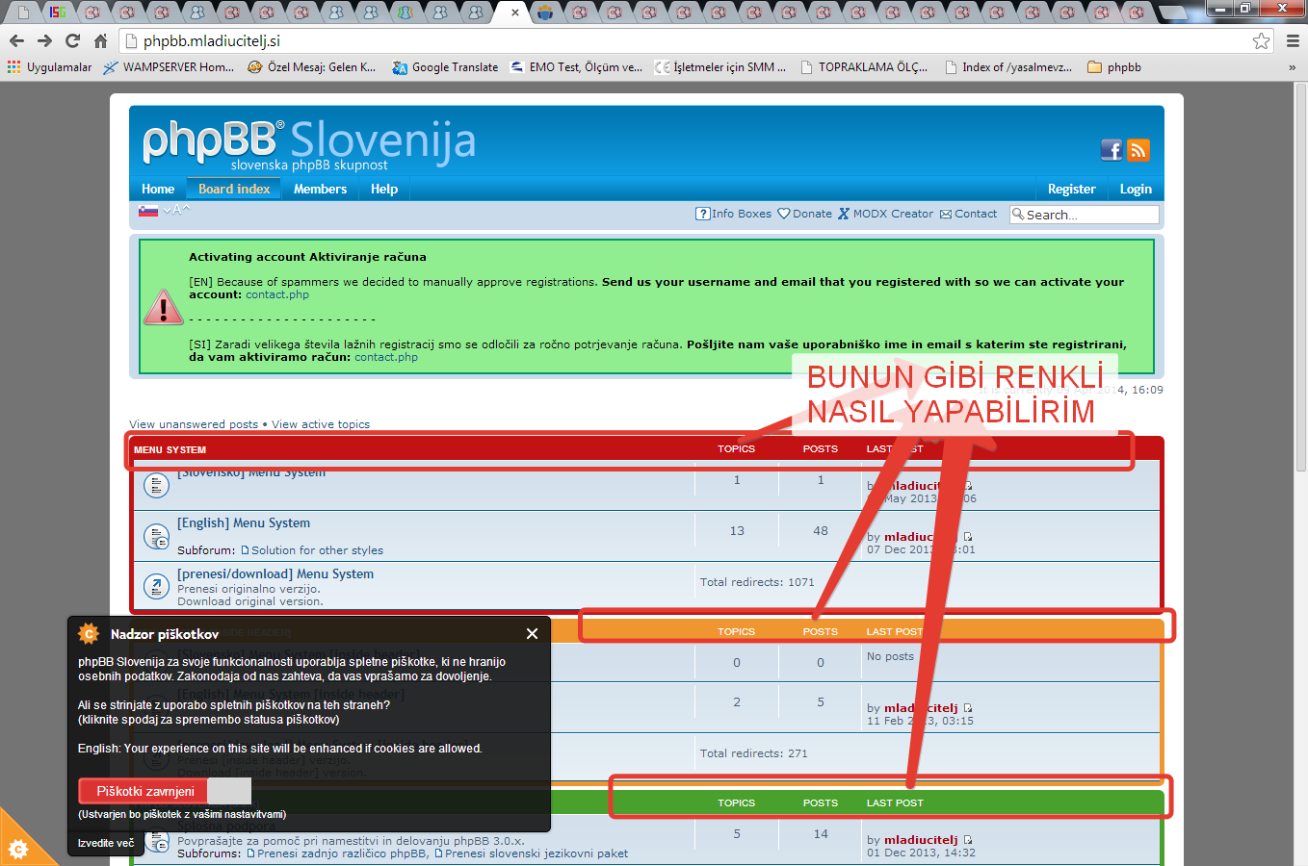Image resolution: width=1308 pixels, height=866 pixels.
Task: Click Login in the navigation bar
Action: (x=1136, y=189)
